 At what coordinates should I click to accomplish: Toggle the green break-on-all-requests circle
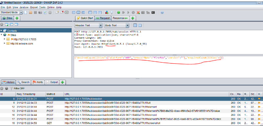(x=119, y=12)
